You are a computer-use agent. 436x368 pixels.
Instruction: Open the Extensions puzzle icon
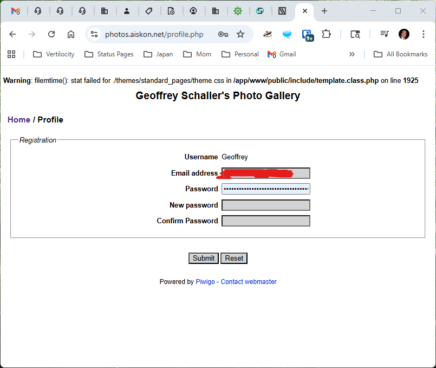pyautogui.click(x=326, y=34)
